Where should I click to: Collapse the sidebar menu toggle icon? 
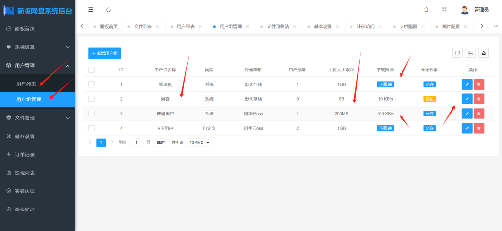pyautogui.click(x=91, y=10)
